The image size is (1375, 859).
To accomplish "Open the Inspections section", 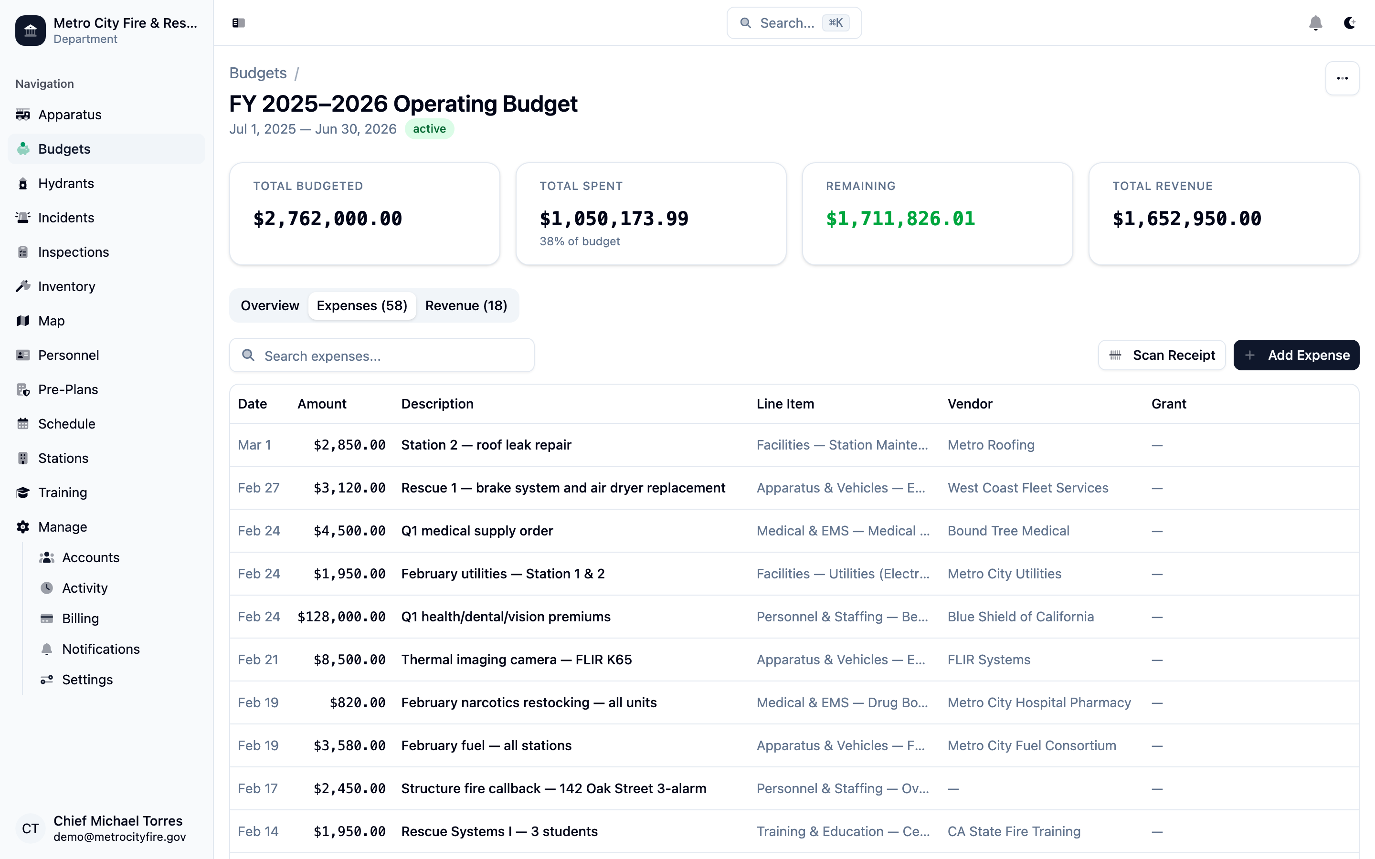I will click(74, 251).
